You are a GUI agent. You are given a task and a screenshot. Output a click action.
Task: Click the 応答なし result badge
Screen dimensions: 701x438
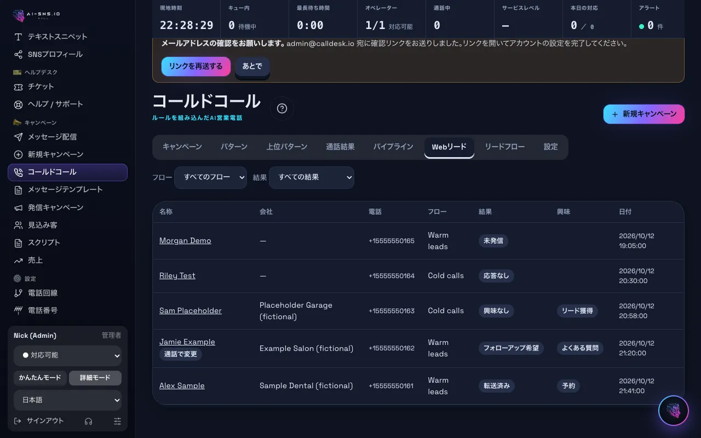(496, 276)
